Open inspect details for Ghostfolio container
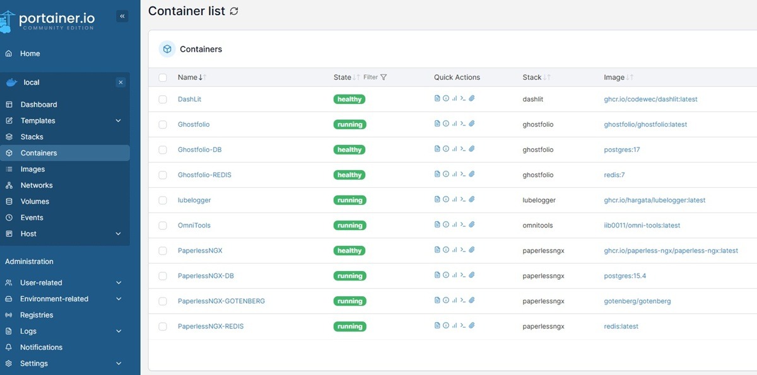 pyautogui.click(x=445, y=124)
